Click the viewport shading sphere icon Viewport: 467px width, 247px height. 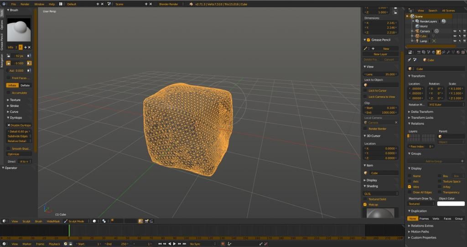click(94, 221)
